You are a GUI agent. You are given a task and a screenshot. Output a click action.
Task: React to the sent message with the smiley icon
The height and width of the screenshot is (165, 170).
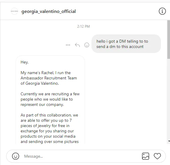pyautogui.click(x=87, y=45)
